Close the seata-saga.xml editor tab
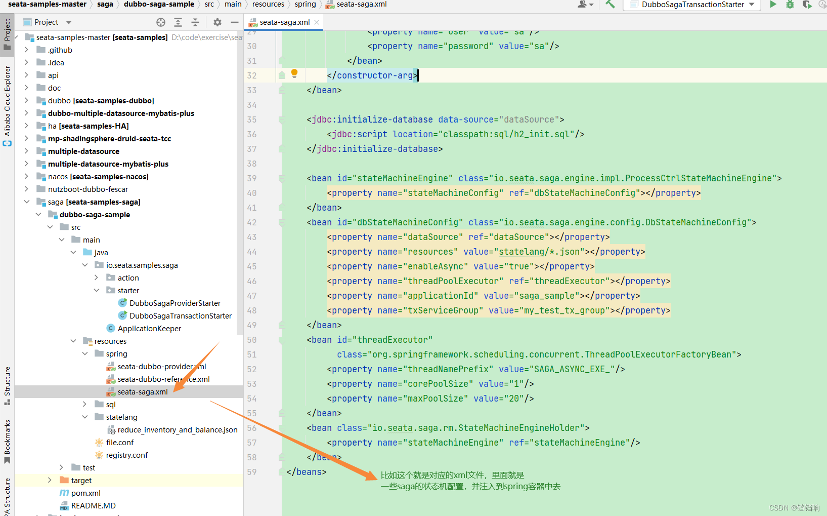Viewport: 827px width, 516px height. coord(317,22)
